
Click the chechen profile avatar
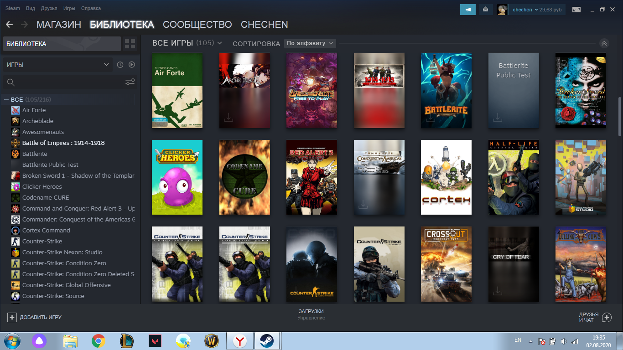[x=502, y=10]
